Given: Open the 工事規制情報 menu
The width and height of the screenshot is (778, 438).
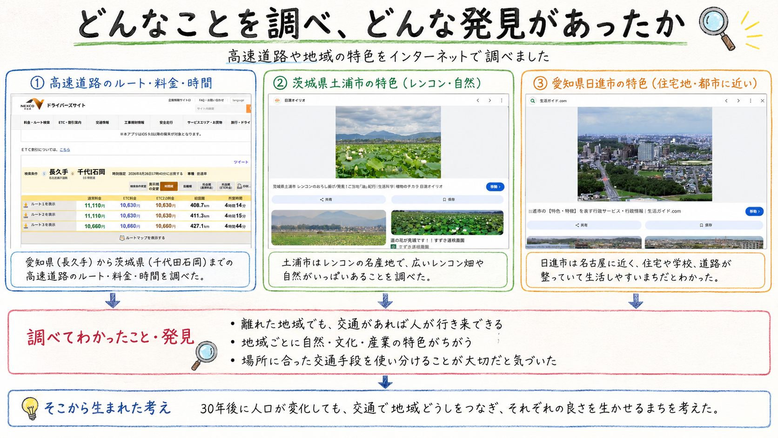Looking at the screenshot, I should pos(134,122).
